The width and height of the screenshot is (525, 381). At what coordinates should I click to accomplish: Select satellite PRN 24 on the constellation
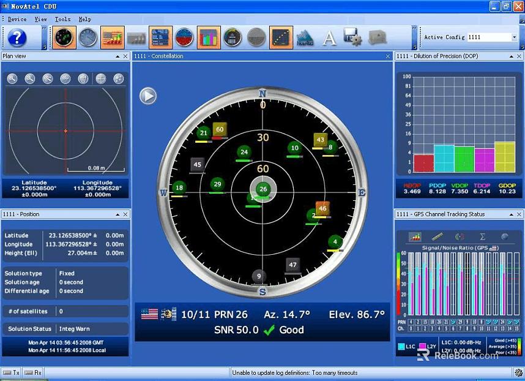[244, 152]
